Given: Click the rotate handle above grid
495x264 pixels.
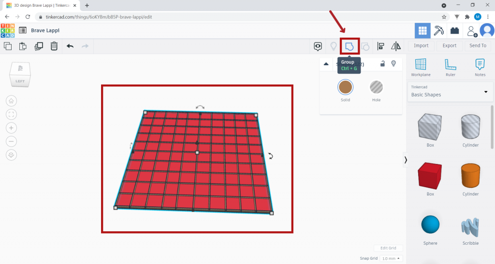Looking at the screenshot, I should (200, 108).
